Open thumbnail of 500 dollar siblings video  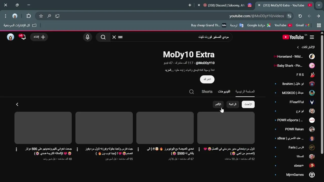click(43, 128)
